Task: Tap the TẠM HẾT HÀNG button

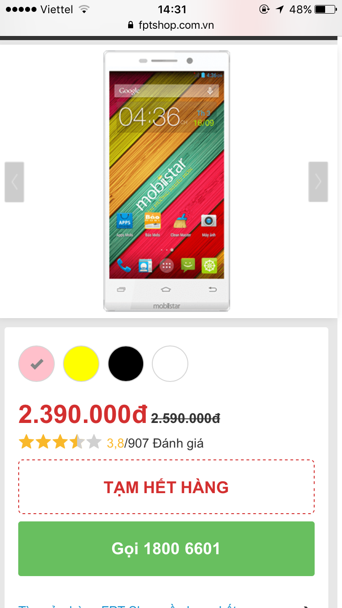Action: (166, 487)
